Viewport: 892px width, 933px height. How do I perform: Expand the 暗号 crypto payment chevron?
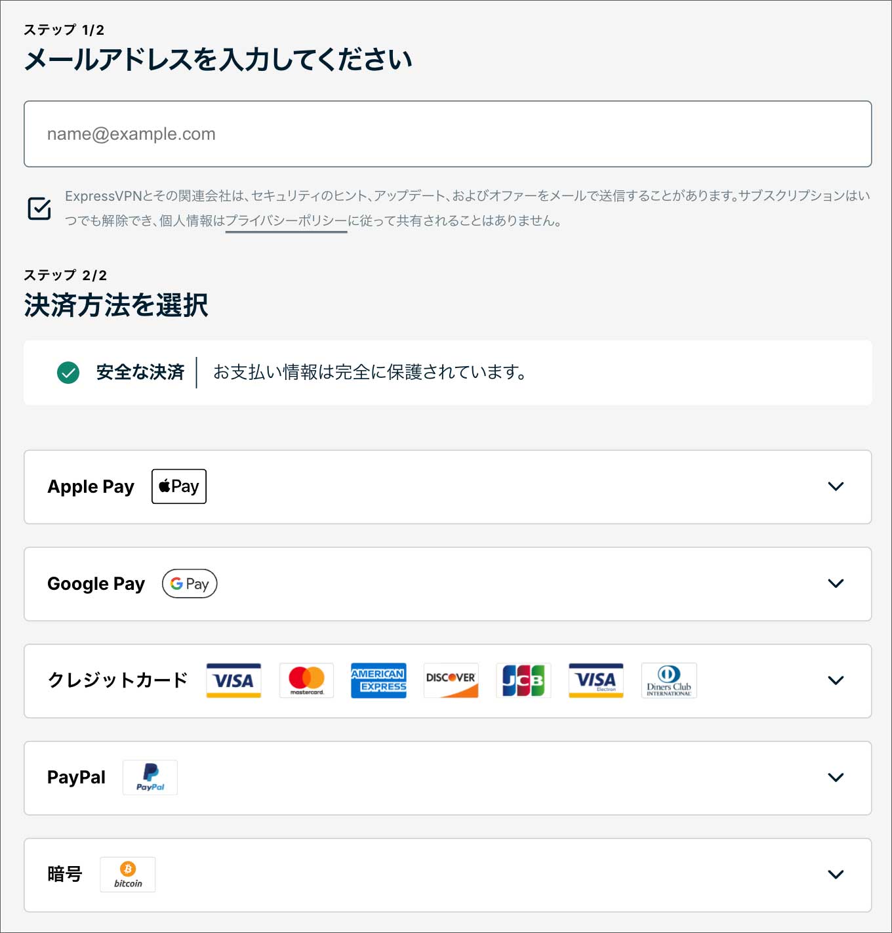835,874
